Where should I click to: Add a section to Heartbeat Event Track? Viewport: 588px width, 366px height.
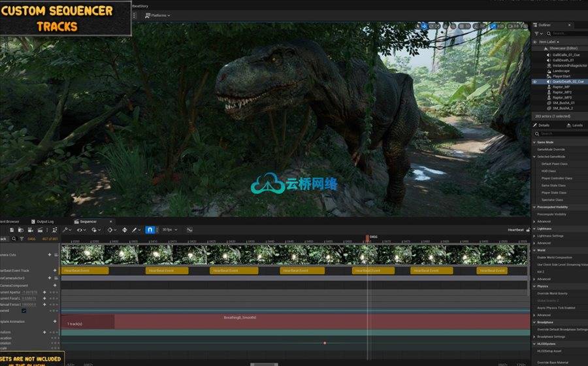(54, 270)
